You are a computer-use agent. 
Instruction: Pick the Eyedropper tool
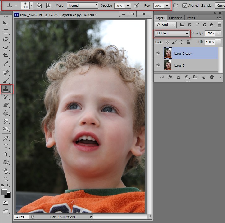click(6, 63)
